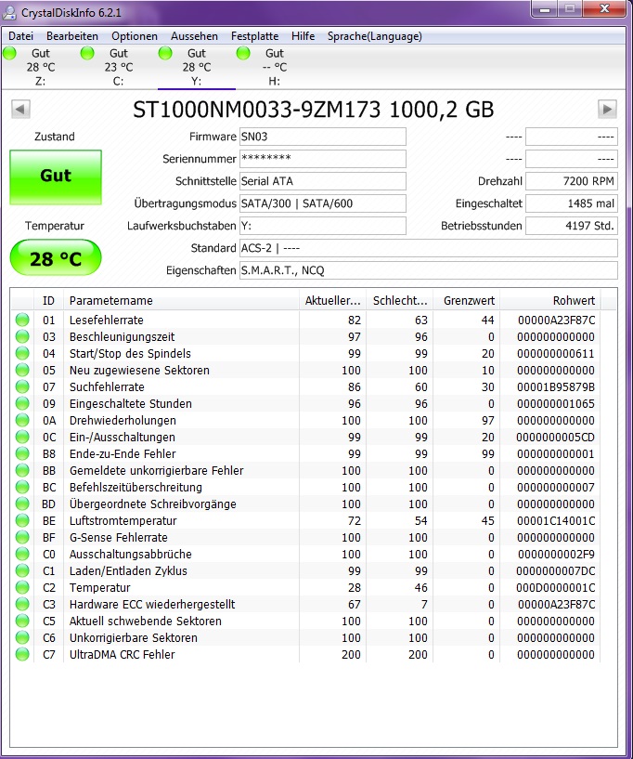Click the Übertragungsmodus field
The height and width of the screenshot is (759, 633).
pyautogui.click(x=323, y=203)
